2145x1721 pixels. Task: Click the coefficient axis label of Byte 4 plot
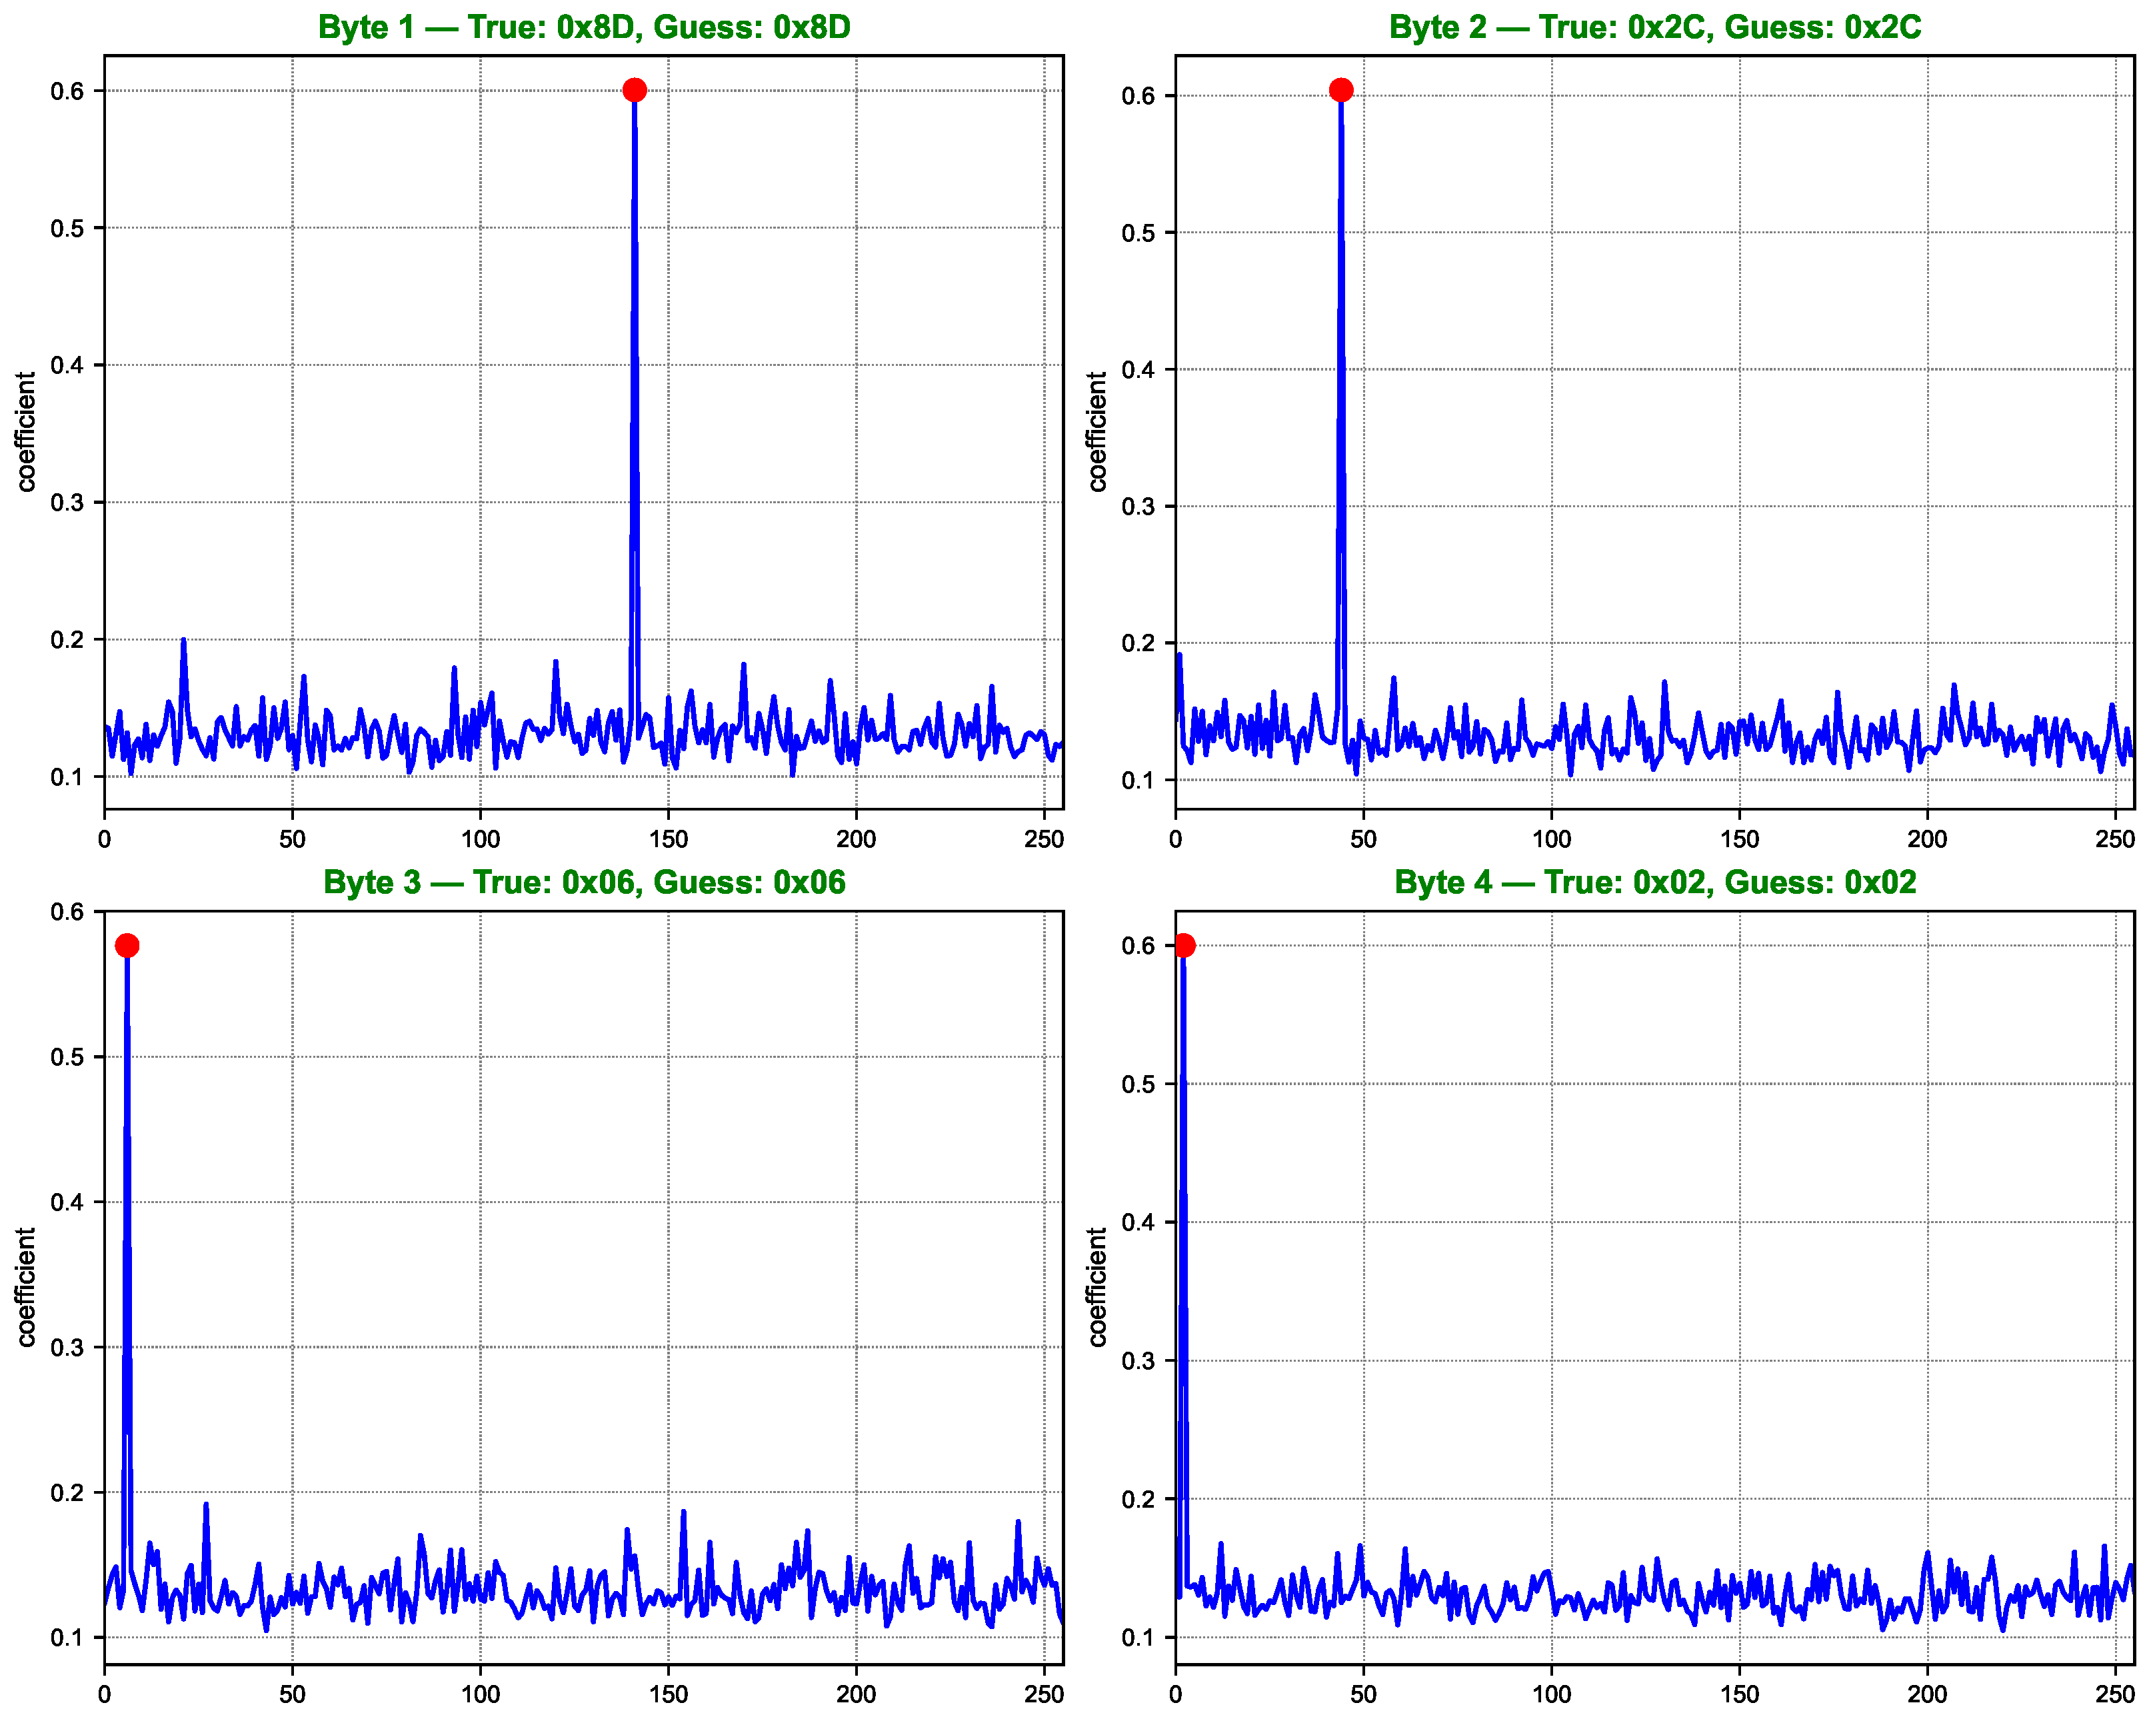coord(1096,1287)
